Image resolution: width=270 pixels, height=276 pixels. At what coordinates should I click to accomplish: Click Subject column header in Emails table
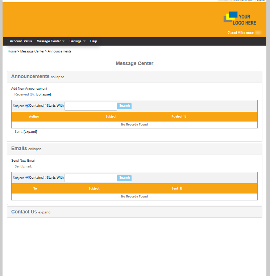click(94, 188)
